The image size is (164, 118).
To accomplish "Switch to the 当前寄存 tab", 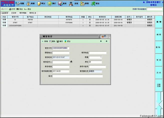I will [5, 13].
